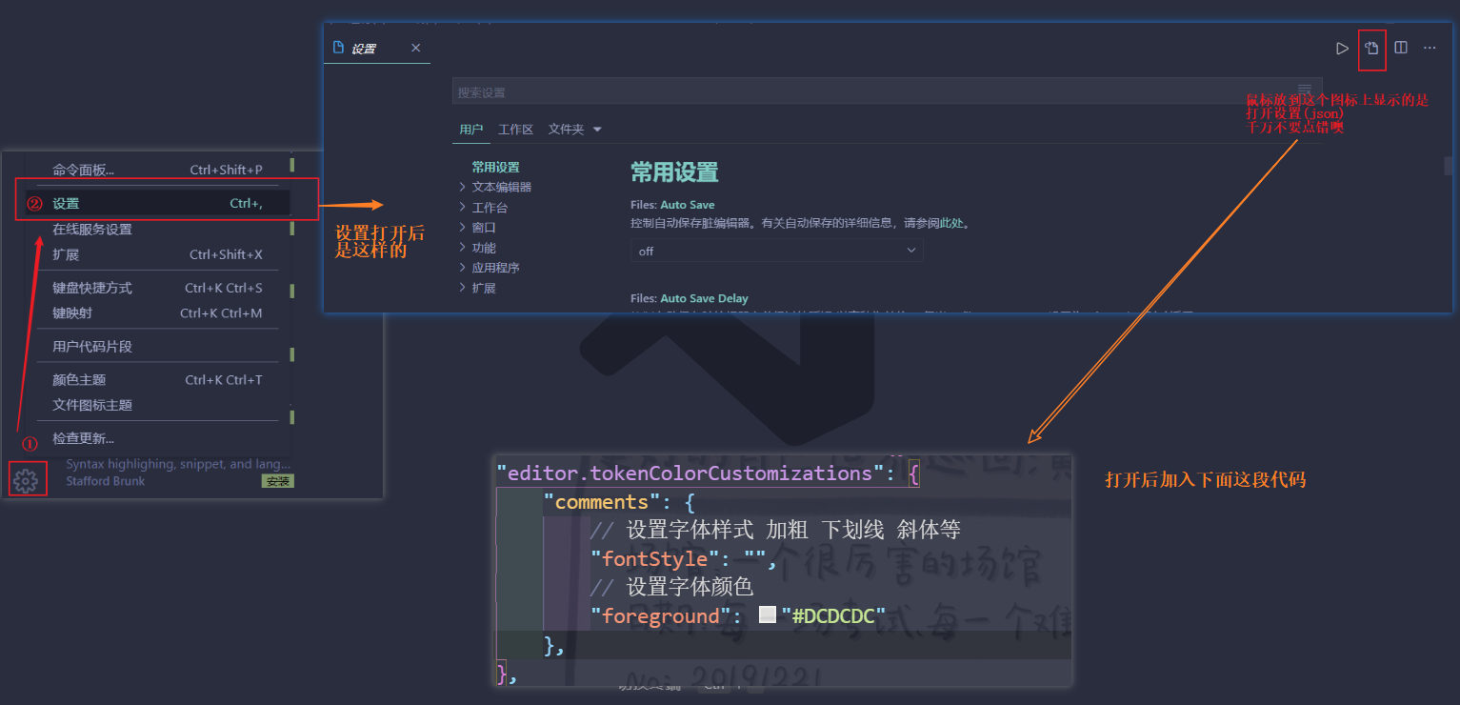The height and width of the screenshot is (705, 1460).
Task: Click the settings editor vertical scrollbar
Action: pos(1449,166)
